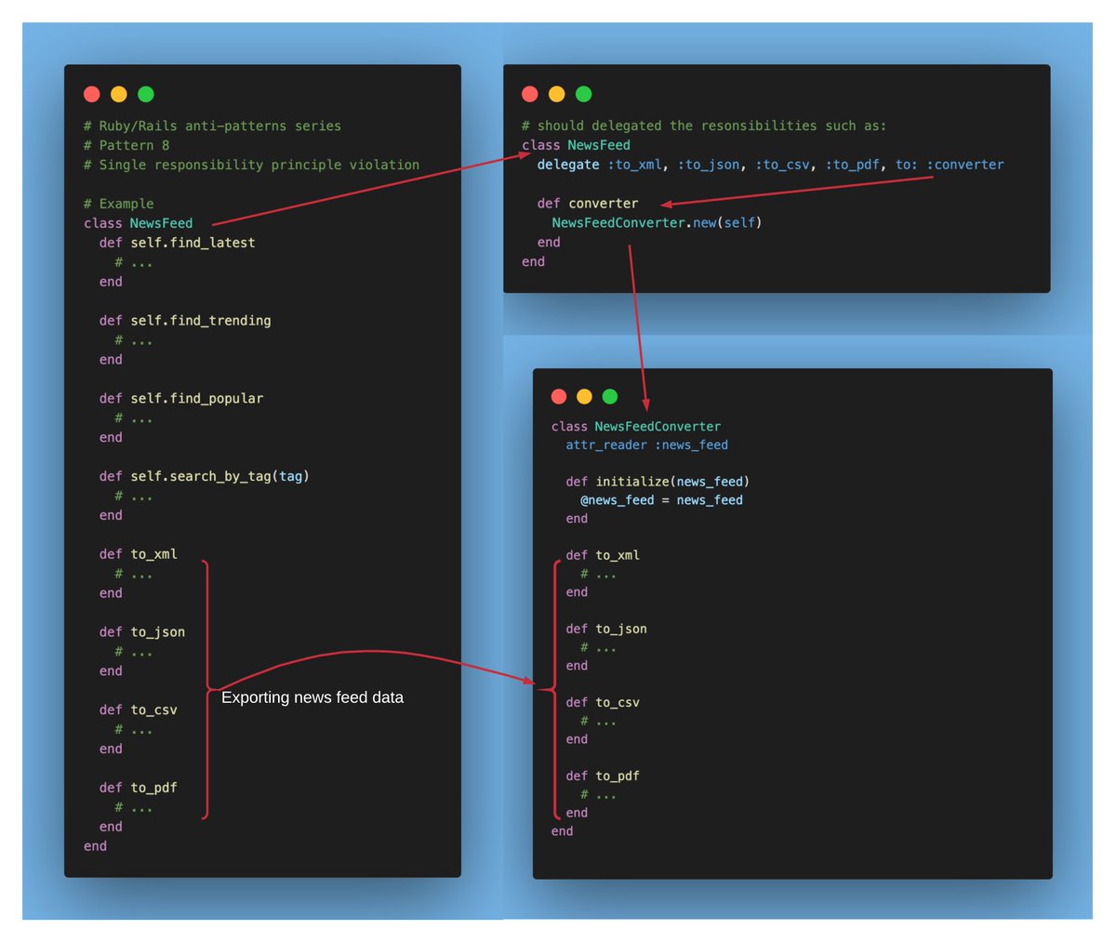
Task: Select the comment '# Ruby/Rails anti-patterns series'
Action: [x=212, y=126]
